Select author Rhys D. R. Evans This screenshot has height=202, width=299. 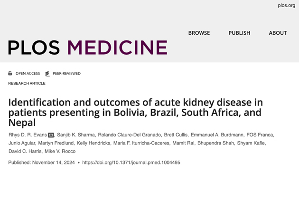coord(28,135)
